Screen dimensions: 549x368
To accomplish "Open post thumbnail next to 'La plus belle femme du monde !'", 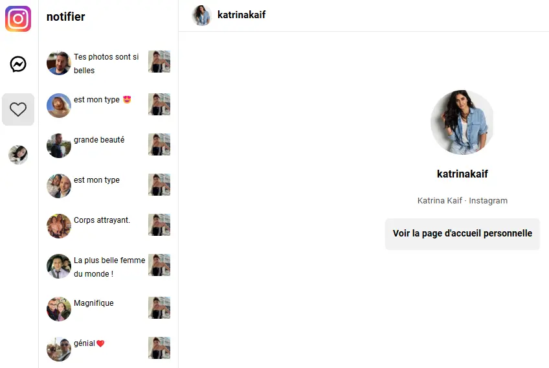I will tap(159, 265).
